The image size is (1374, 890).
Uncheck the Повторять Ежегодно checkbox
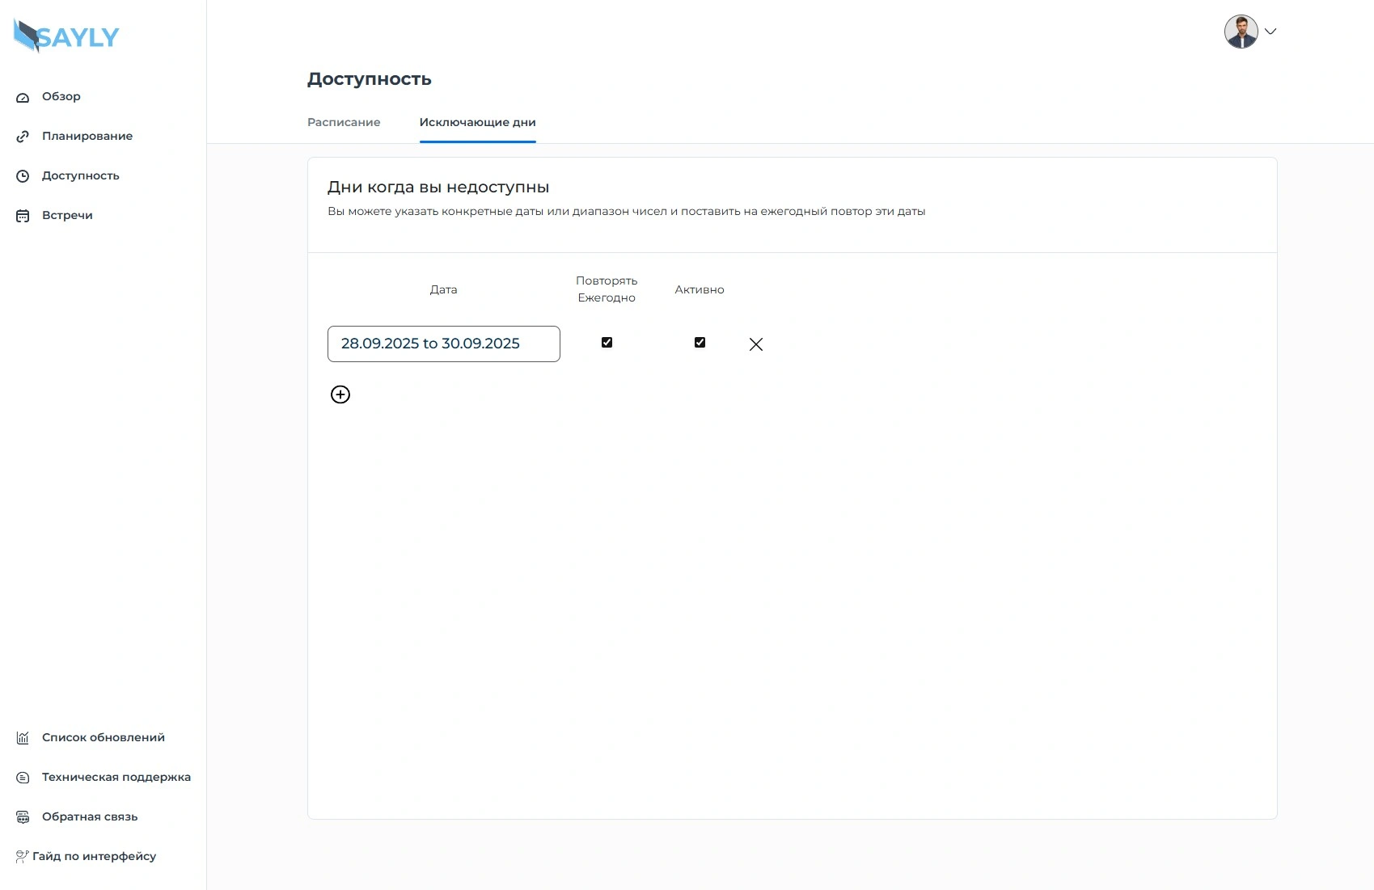(x=607, y=343)
